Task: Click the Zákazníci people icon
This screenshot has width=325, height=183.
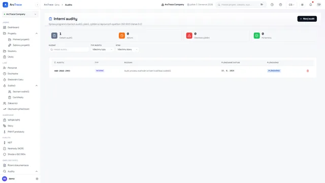Action: tap(5, 103)
